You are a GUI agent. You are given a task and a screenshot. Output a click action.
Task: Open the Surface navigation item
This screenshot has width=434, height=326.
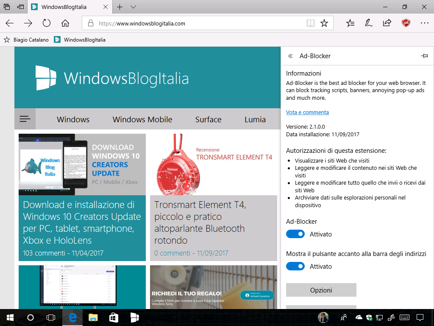(x=208, y=119)
